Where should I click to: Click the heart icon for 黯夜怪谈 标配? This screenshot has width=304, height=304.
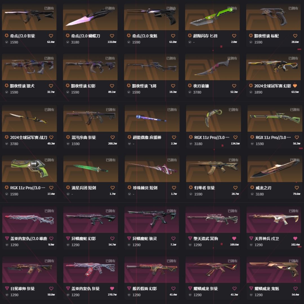click(295, 36)
